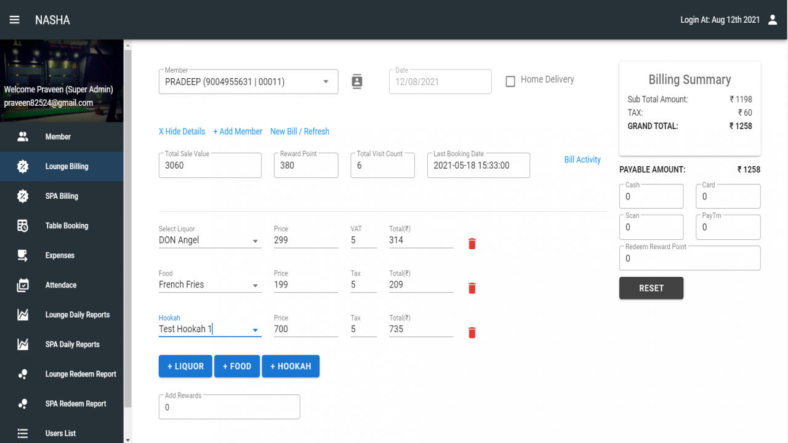
Task: Click the SPA Daily Reports chart icon
Action: [x=23, y=344]
